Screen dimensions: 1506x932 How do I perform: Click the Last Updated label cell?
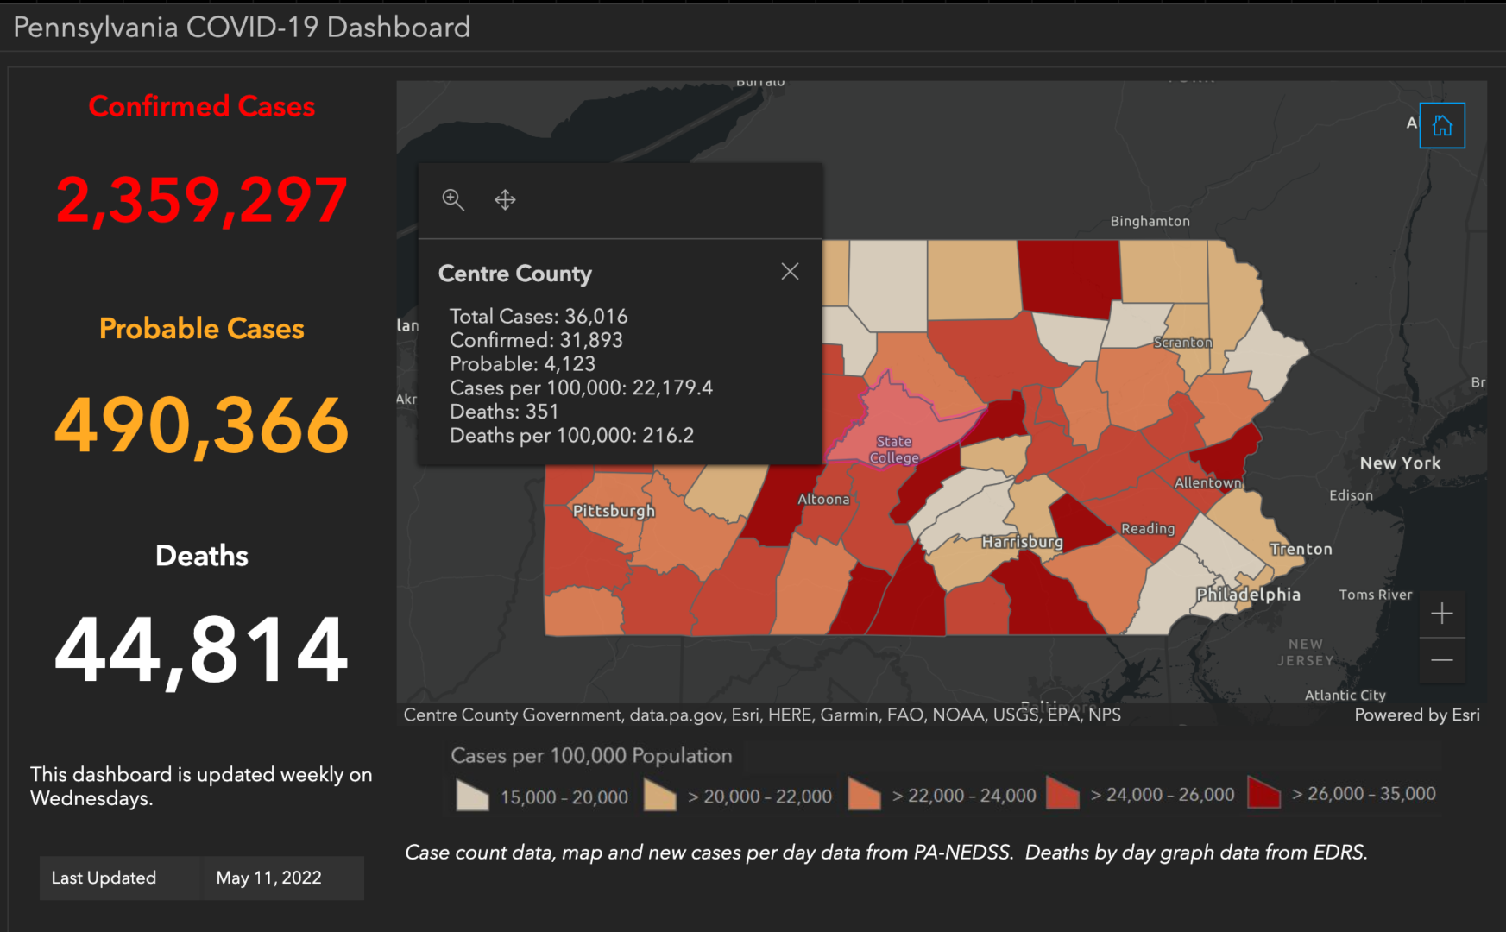click(120, 878)
